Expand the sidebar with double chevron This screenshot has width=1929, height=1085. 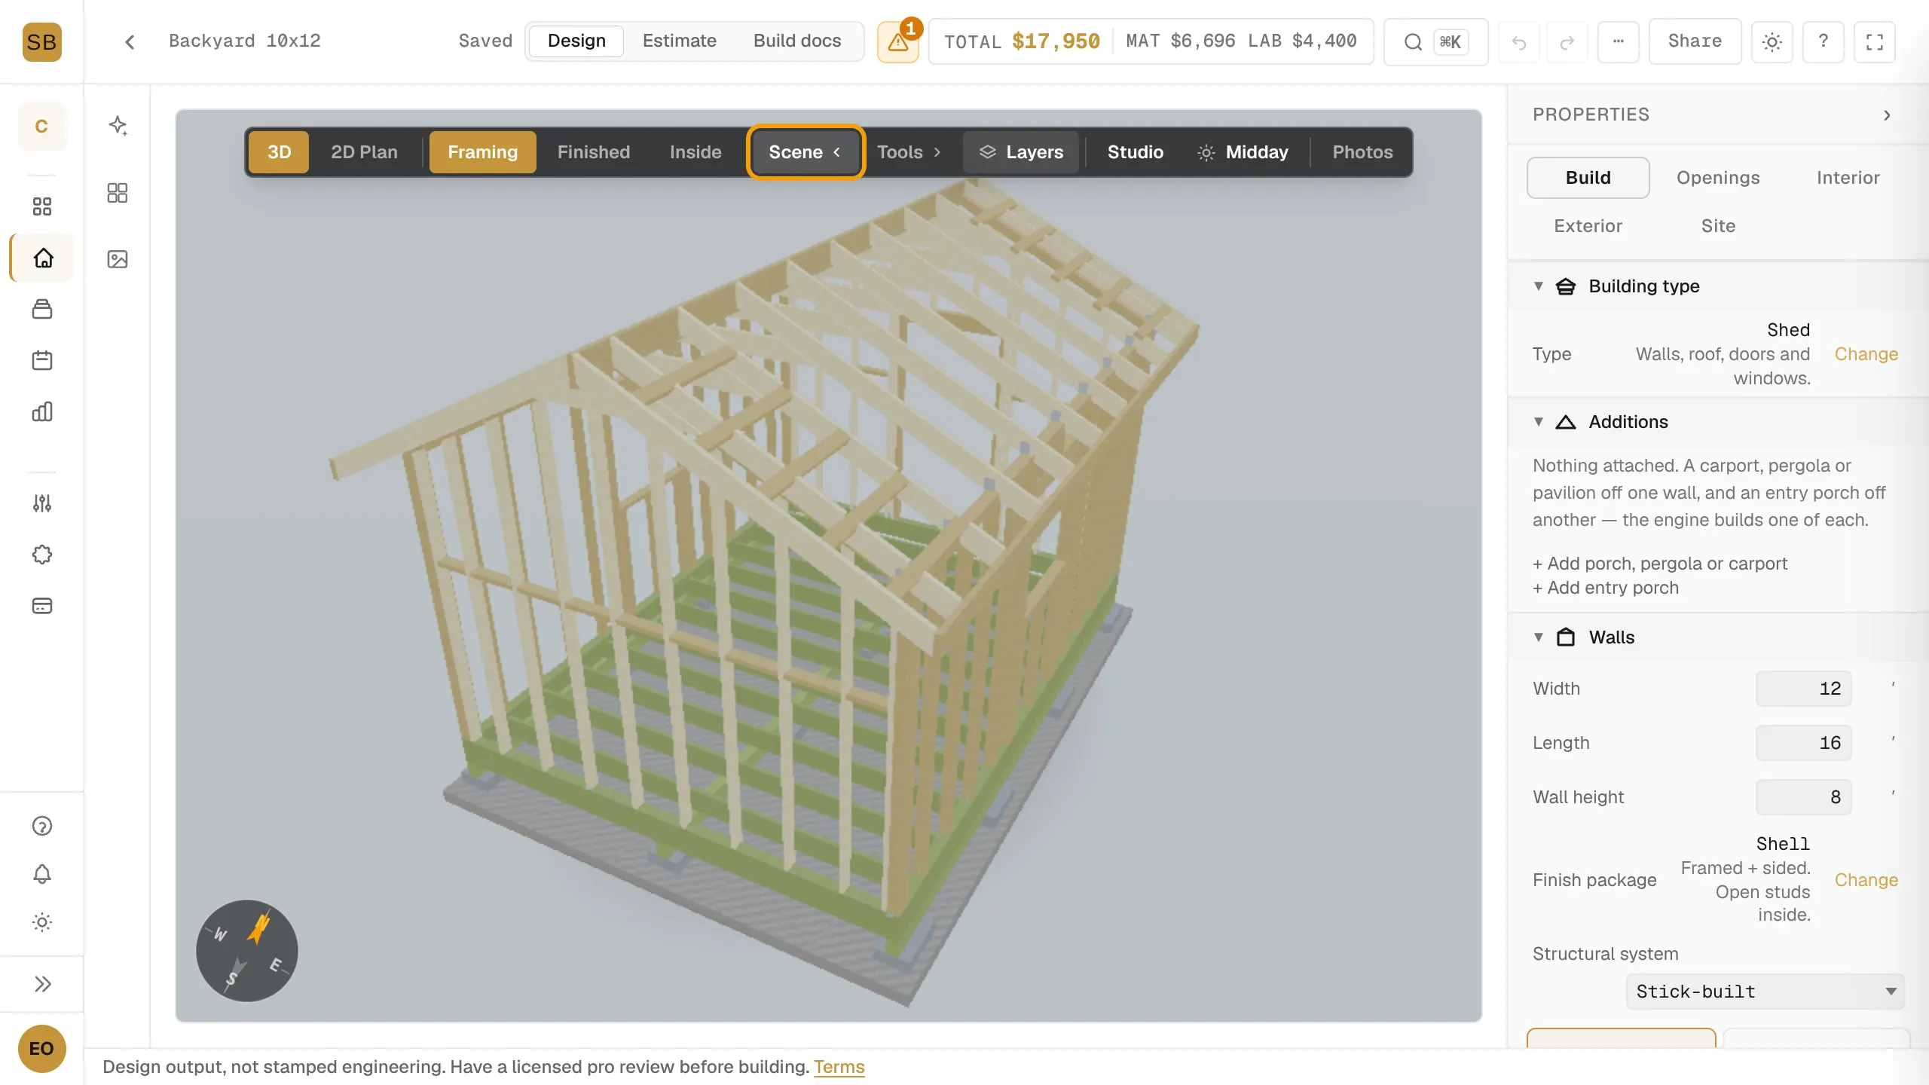(x=42, y=984)
